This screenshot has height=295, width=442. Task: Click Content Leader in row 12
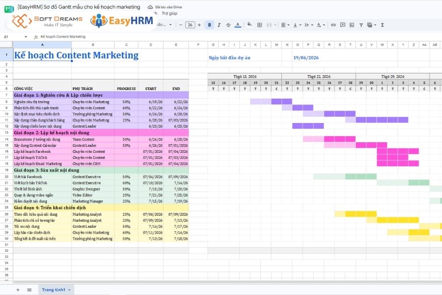pos(93,126)
